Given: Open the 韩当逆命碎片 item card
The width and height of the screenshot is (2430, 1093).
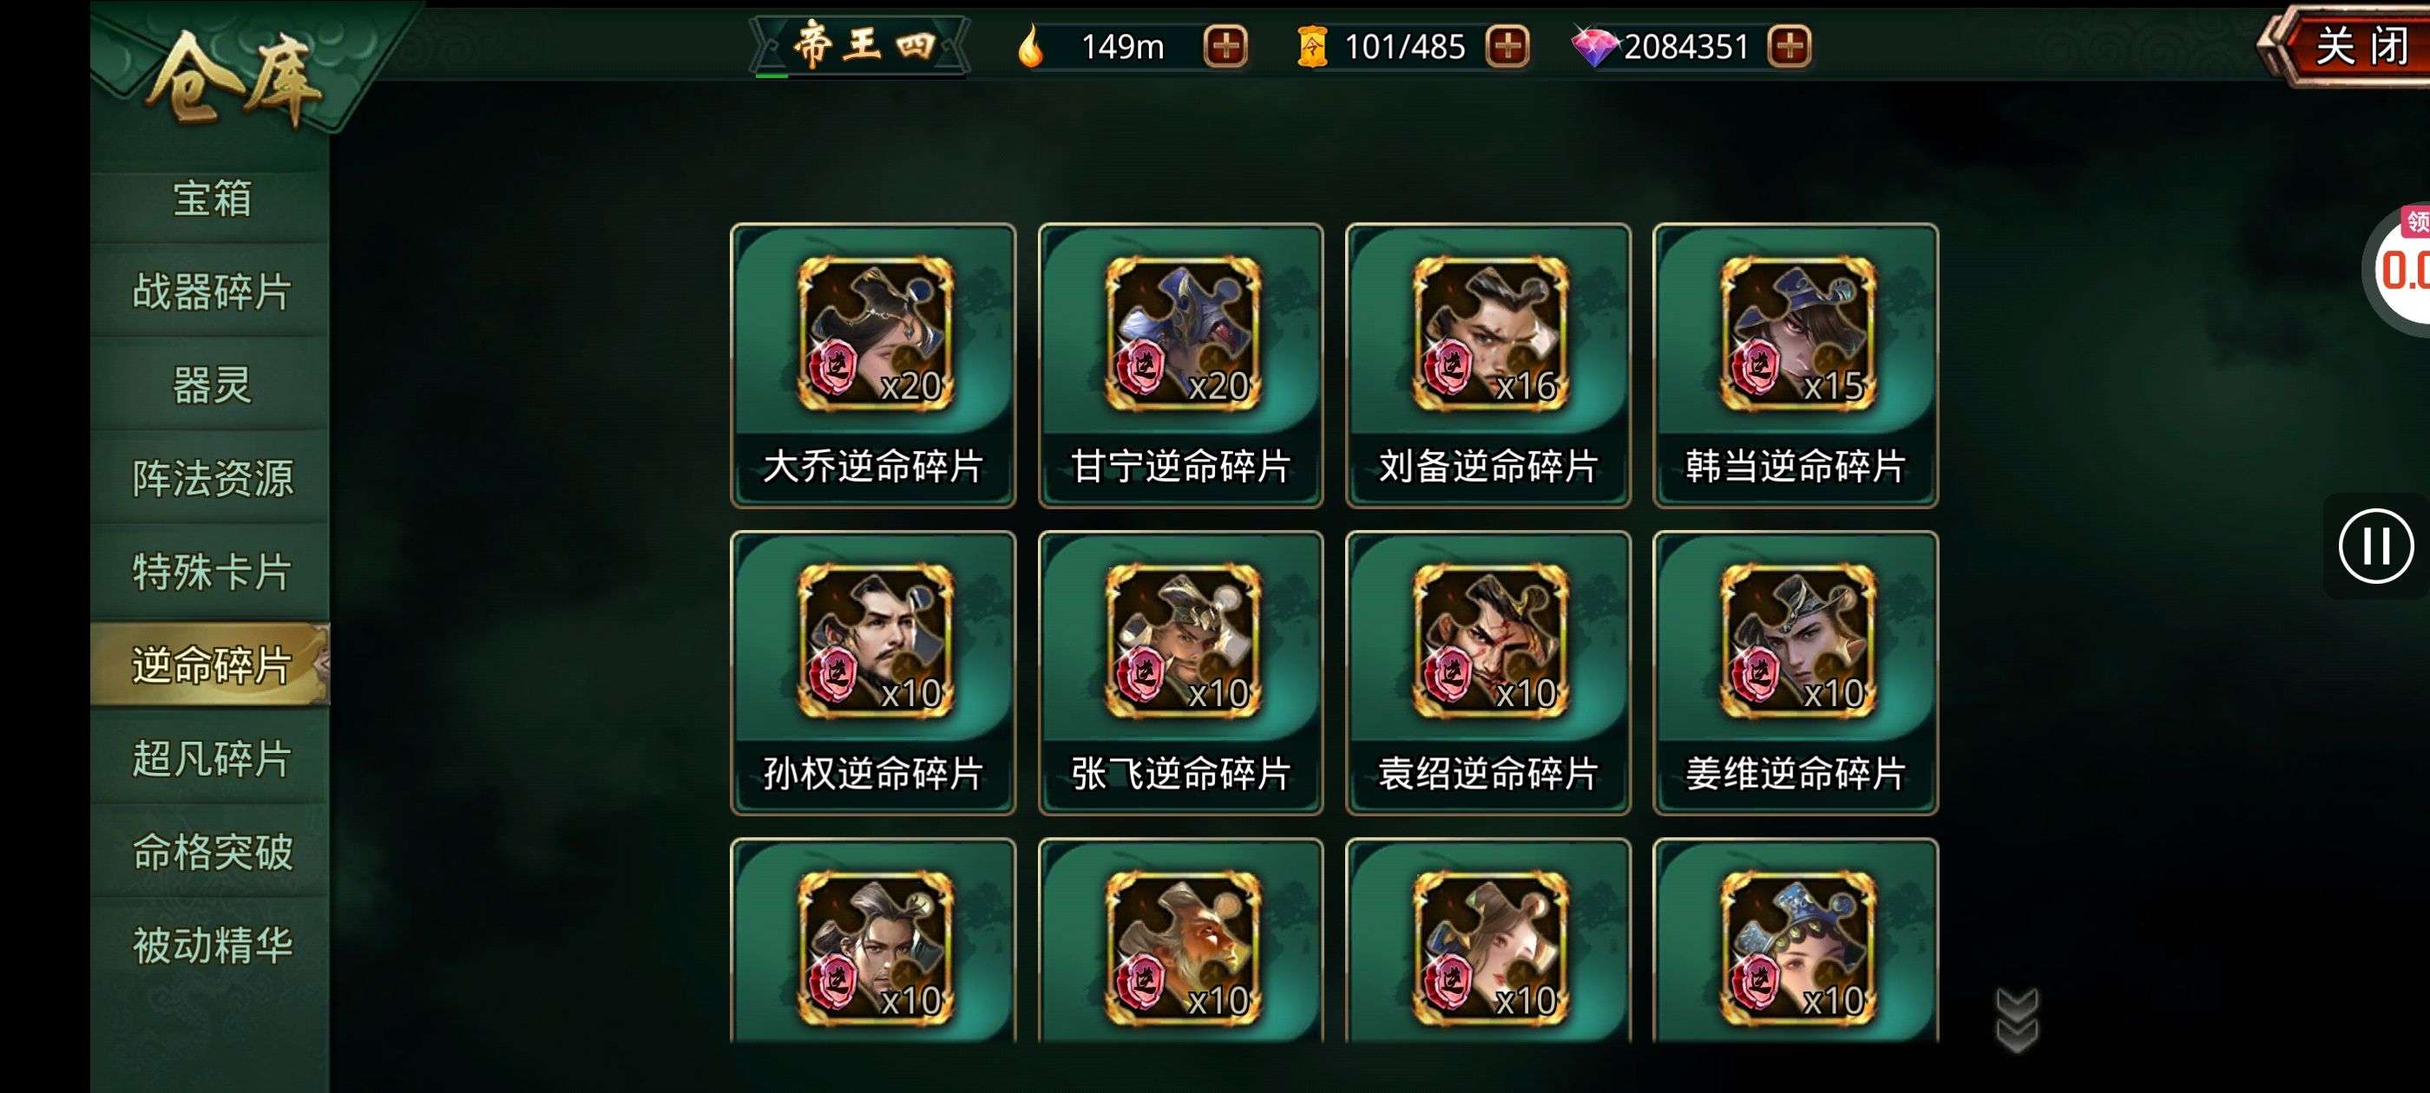Looking at the screenshot, I should coord(1796,365).
